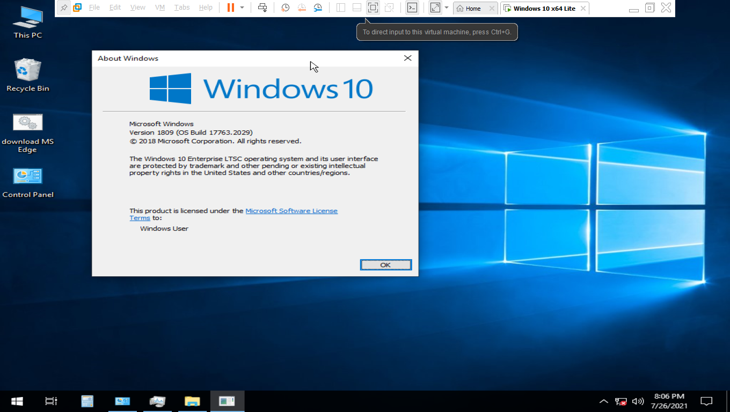This screenshot has height=412, width=730.
Task: Click the Windows User licensee text
Action: pyautogui.click(x=164, y=229)
